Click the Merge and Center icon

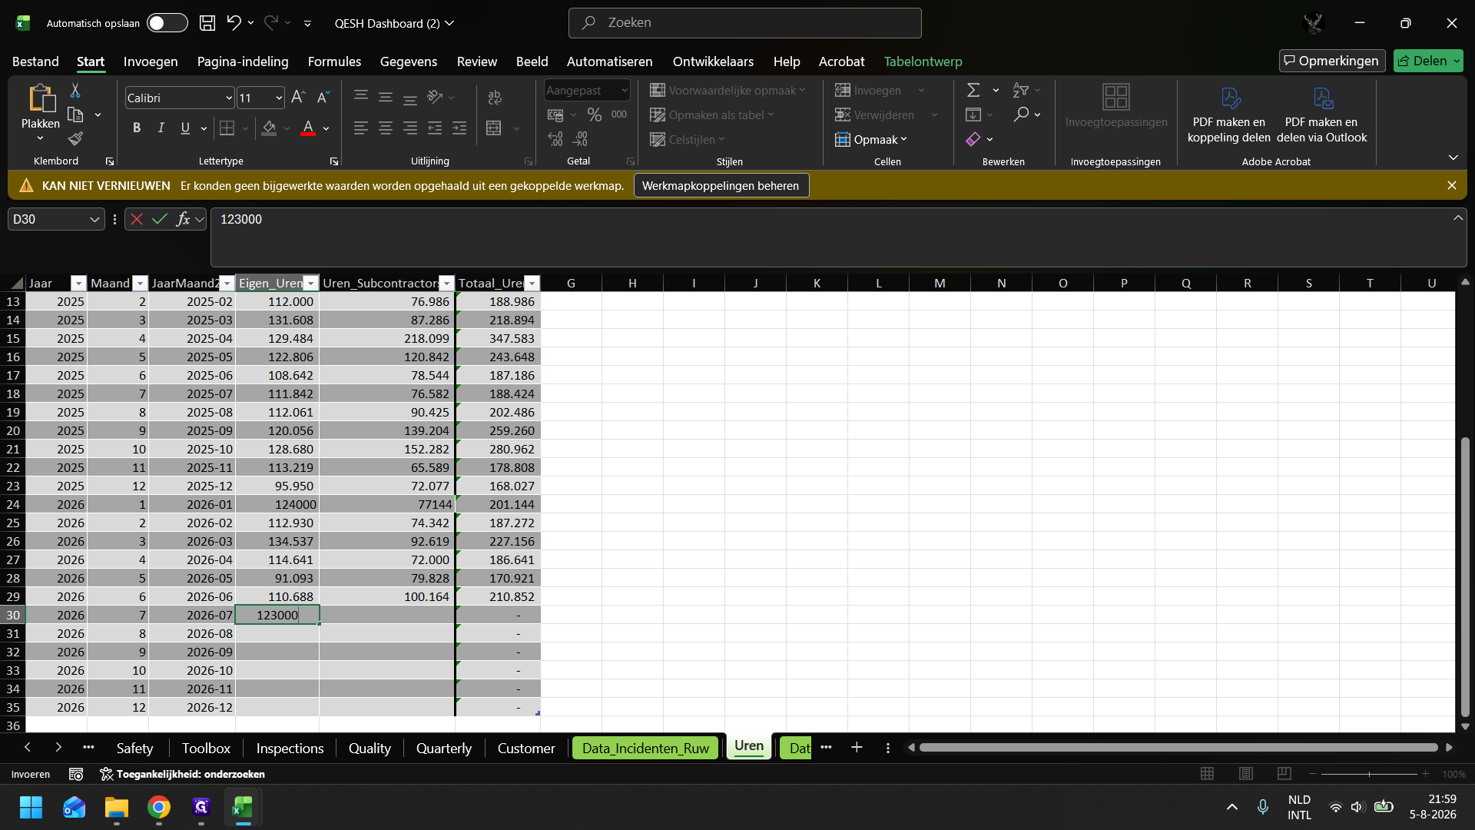pyautogui.click(x=494, y=128)
